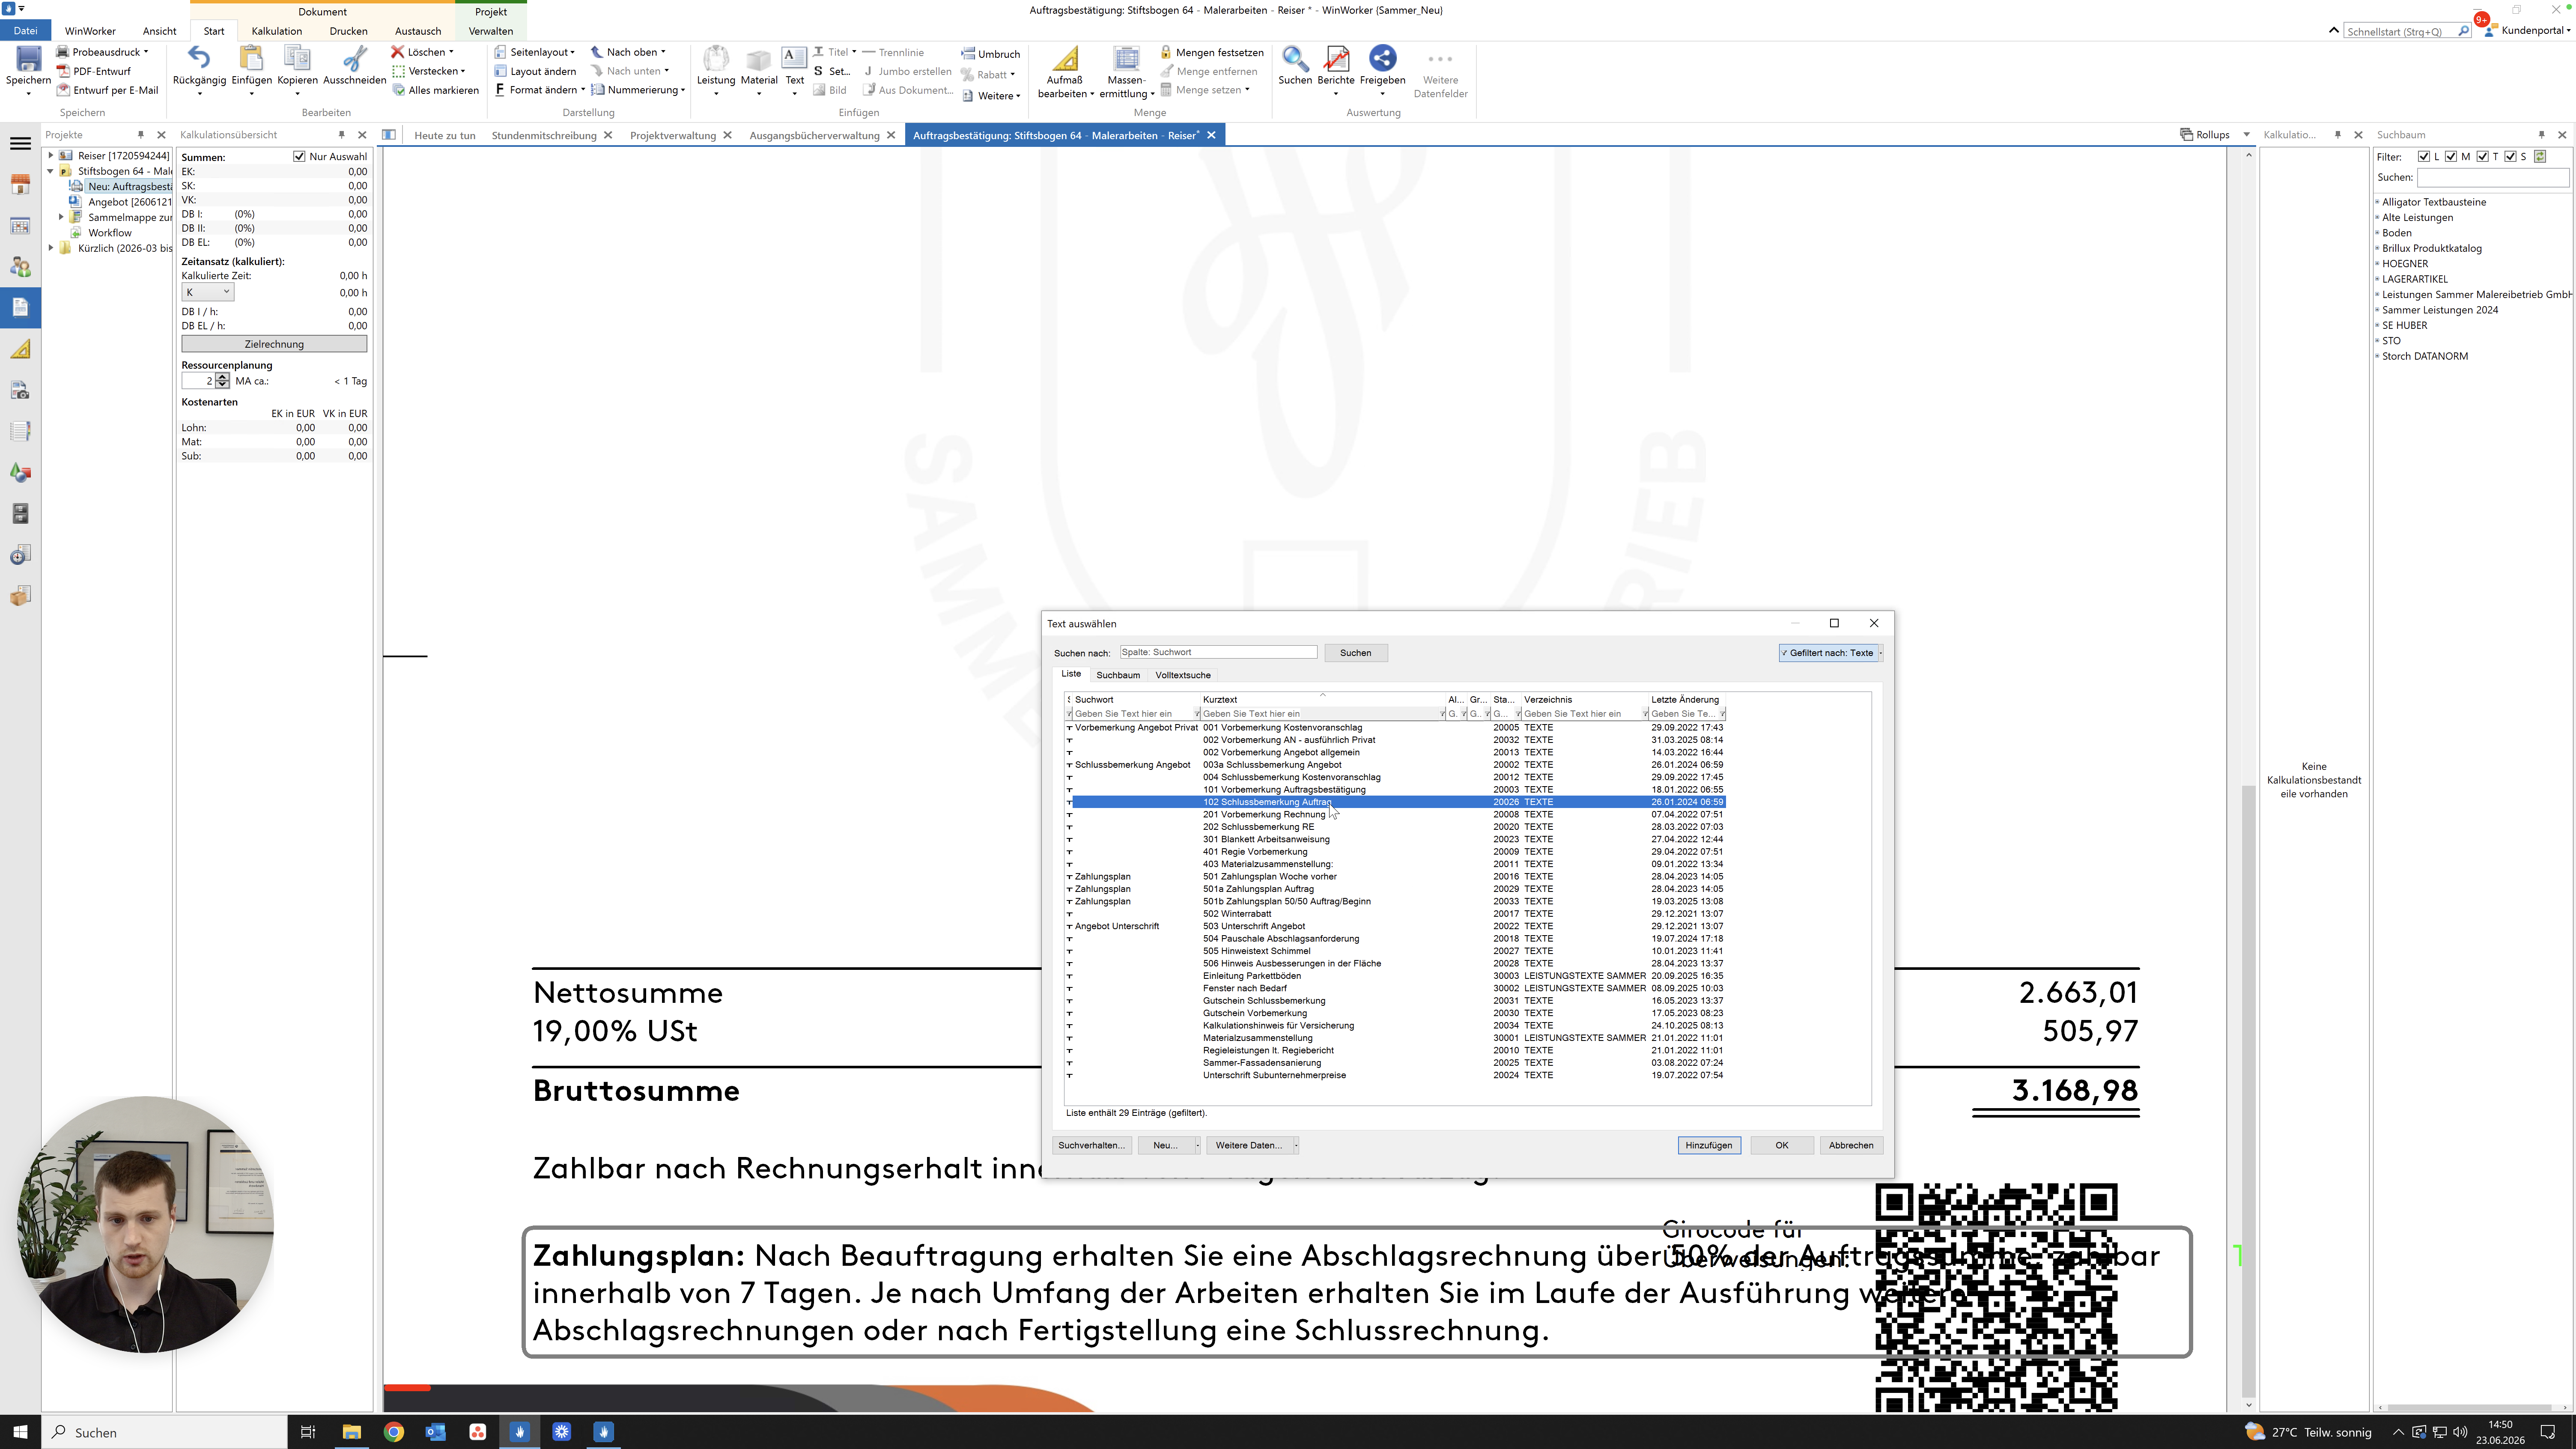Open the Freigeben share icon

(1382, 59)
